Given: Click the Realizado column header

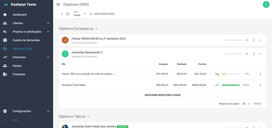Looking at the screenshot, I should 182,64.
